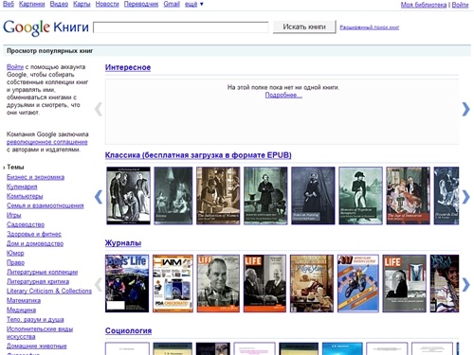Open the Видео top navigation item

tap(59, 4)
